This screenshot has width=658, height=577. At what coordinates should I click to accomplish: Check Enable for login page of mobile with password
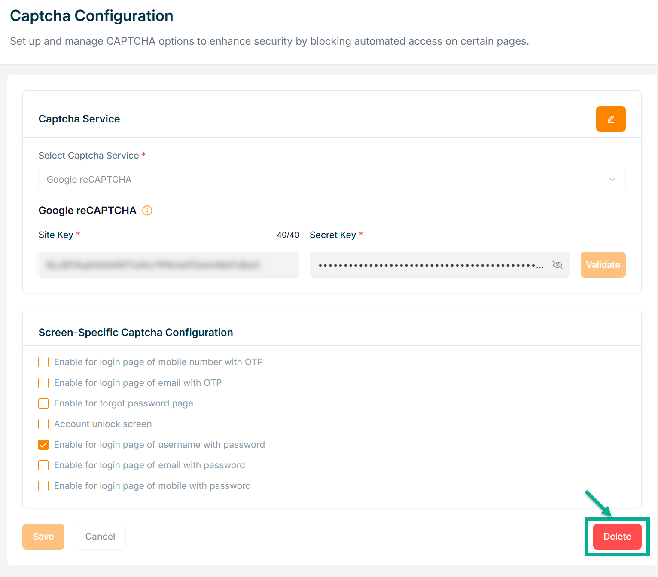(43, 486)
